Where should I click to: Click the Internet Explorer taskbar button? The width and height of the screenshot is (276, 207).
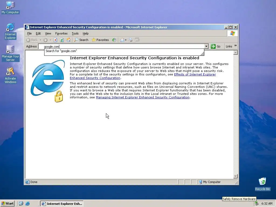[x=62, y=204]
